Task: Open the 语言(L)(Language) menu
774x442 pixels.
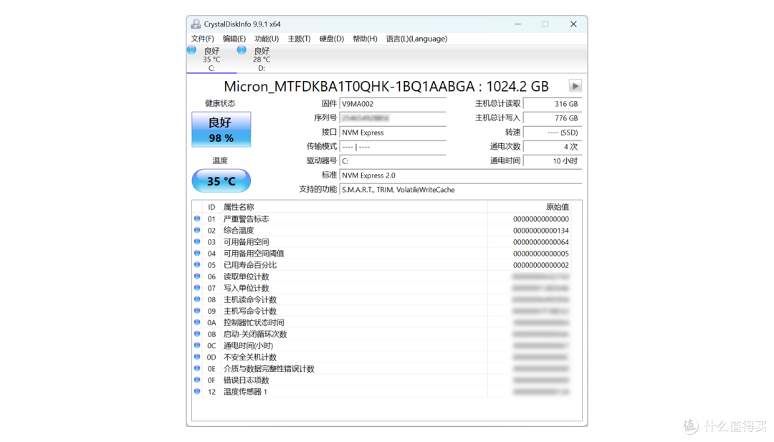Action: click(x=416, y=39)
